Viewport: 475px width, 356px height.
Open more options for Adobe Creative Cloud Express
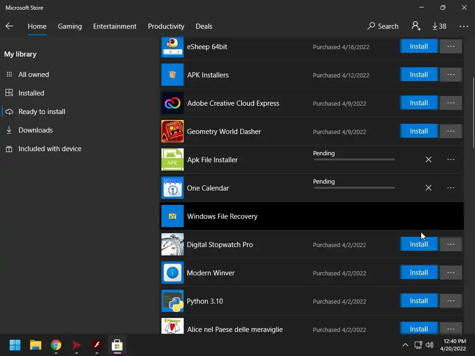point(451,103)
